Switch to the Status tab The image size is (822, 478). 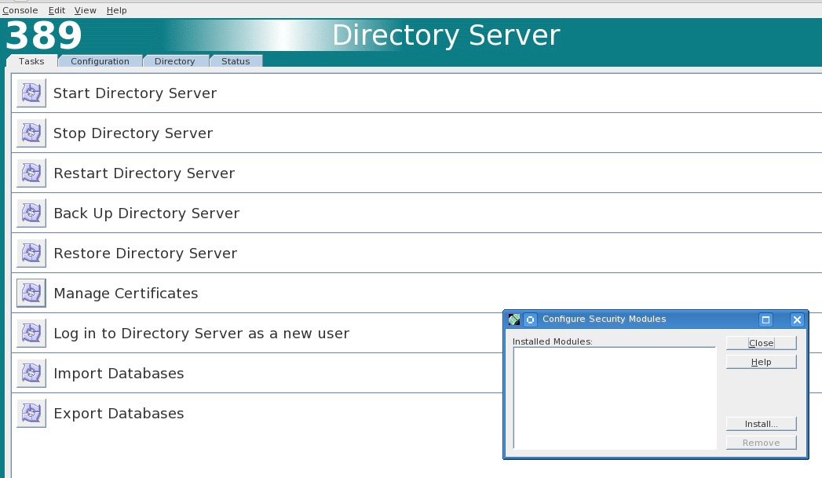[236, 61]
